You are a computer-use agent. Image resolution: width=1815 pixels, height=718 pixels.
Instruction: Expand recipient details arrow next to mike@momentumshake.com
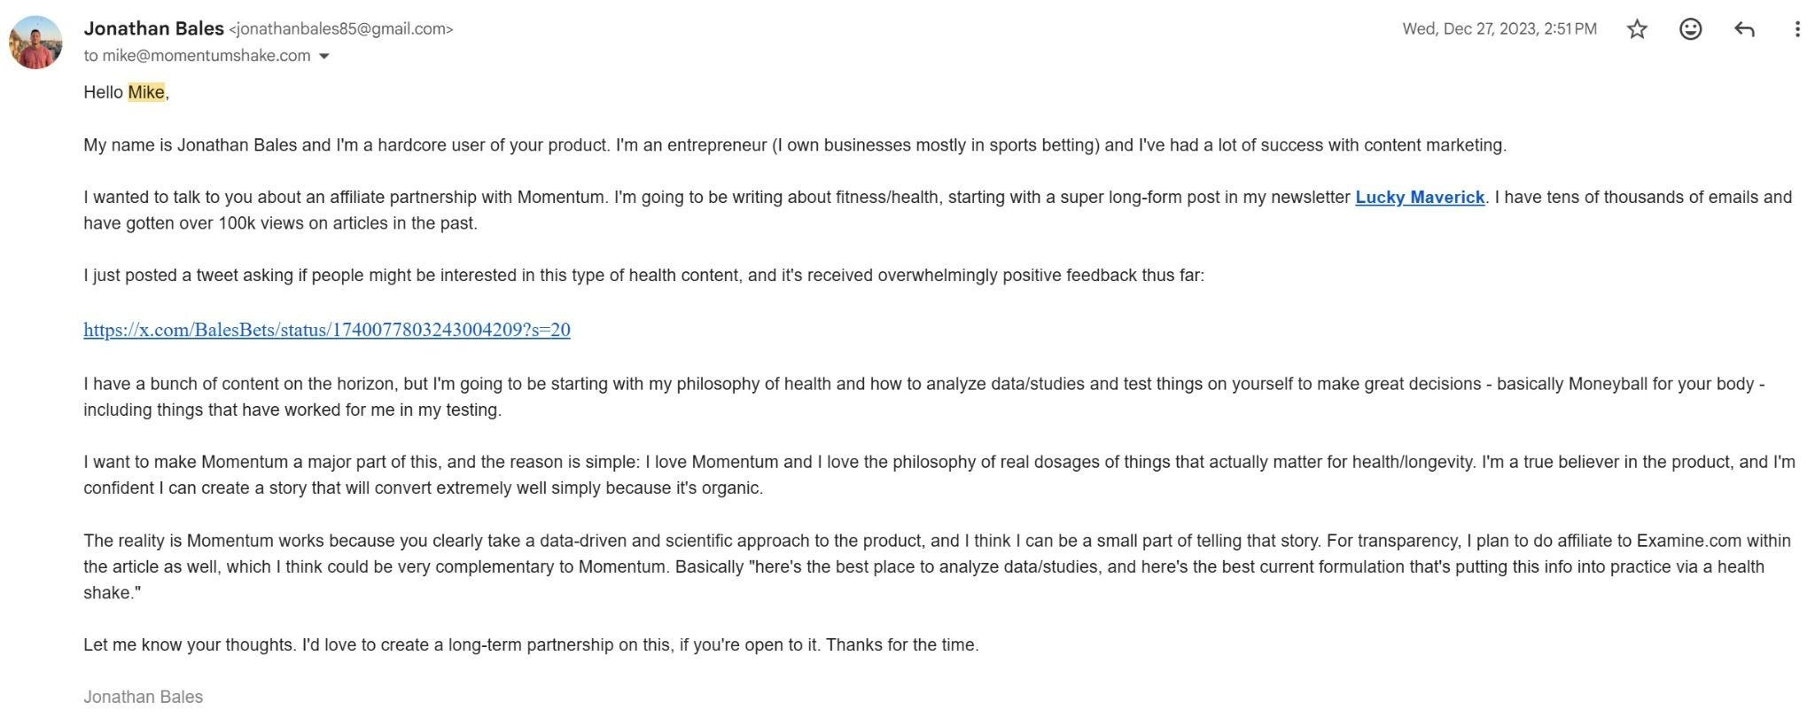[x=324, y=56]
